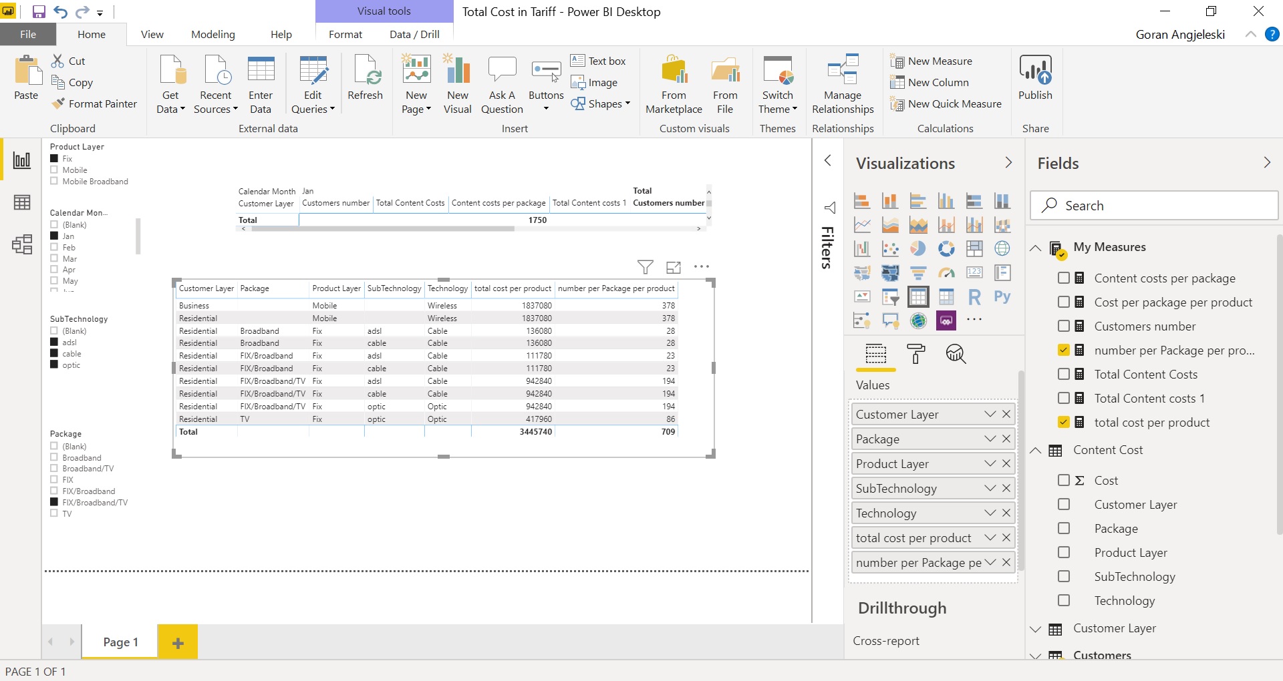
Task: Select the Pie chart visualization
Action: point(918,248)
